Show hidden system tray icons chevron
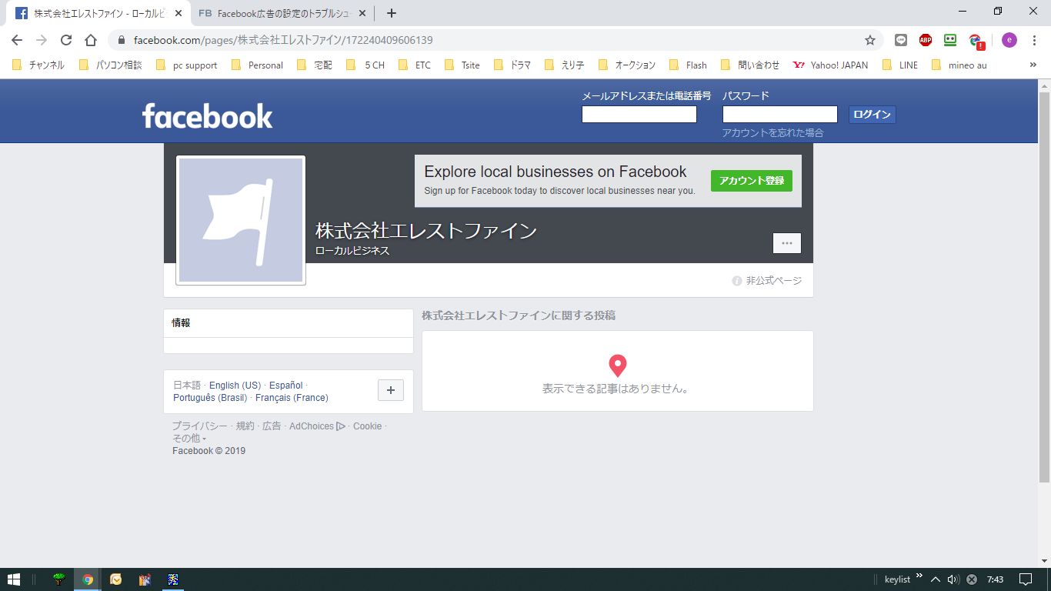1051x591 pixels. pos(936,579)
